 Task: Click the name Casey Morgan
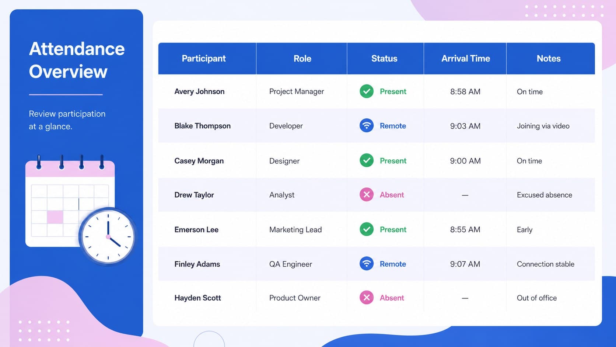pos(199,161)
